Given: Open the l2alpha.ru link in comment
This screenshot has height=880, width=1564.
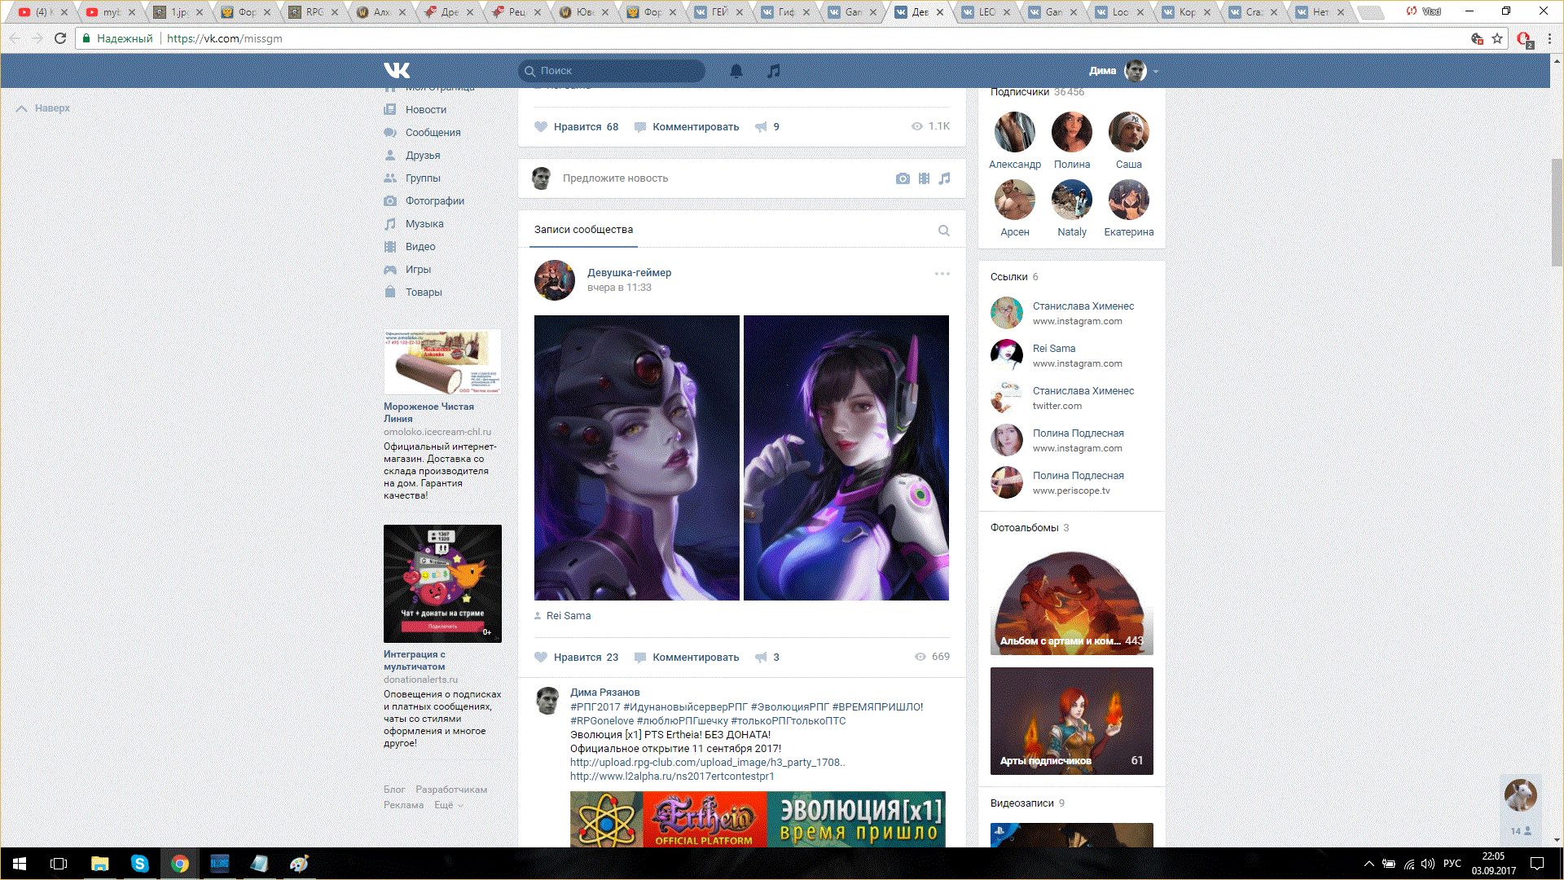Looking at the screenshot, I should [x=672, y=777].
